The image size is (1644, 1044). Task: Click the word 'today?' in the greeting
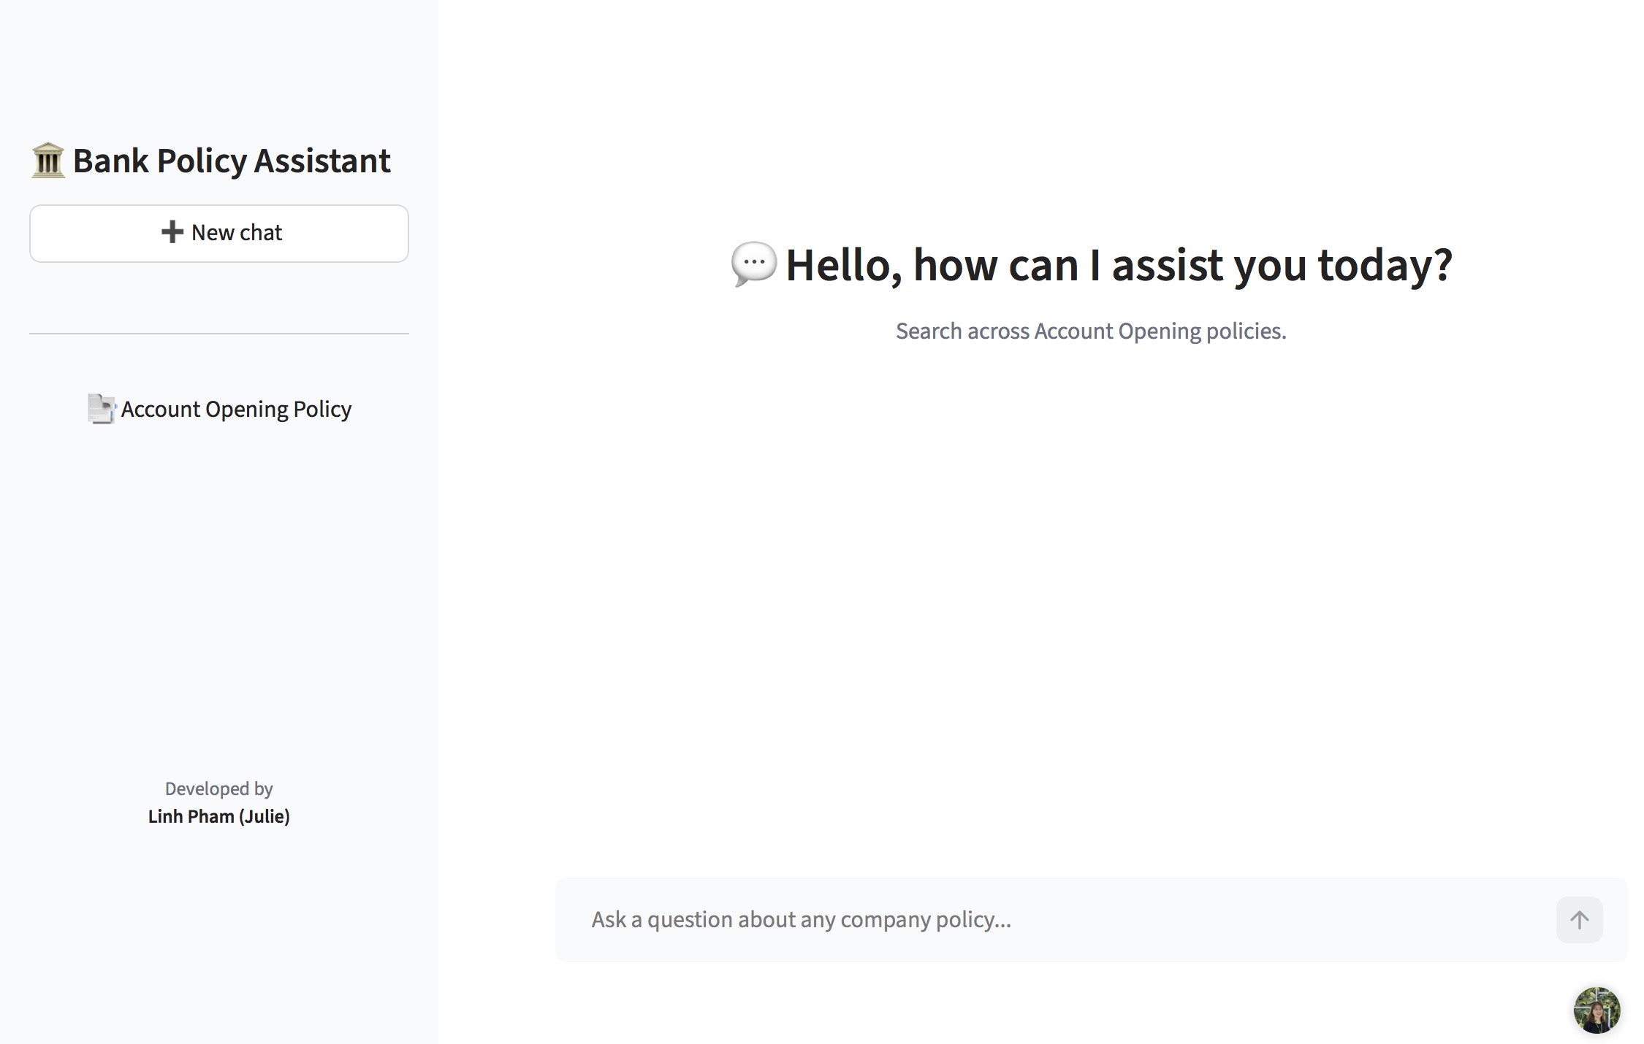click(1385, 264)
